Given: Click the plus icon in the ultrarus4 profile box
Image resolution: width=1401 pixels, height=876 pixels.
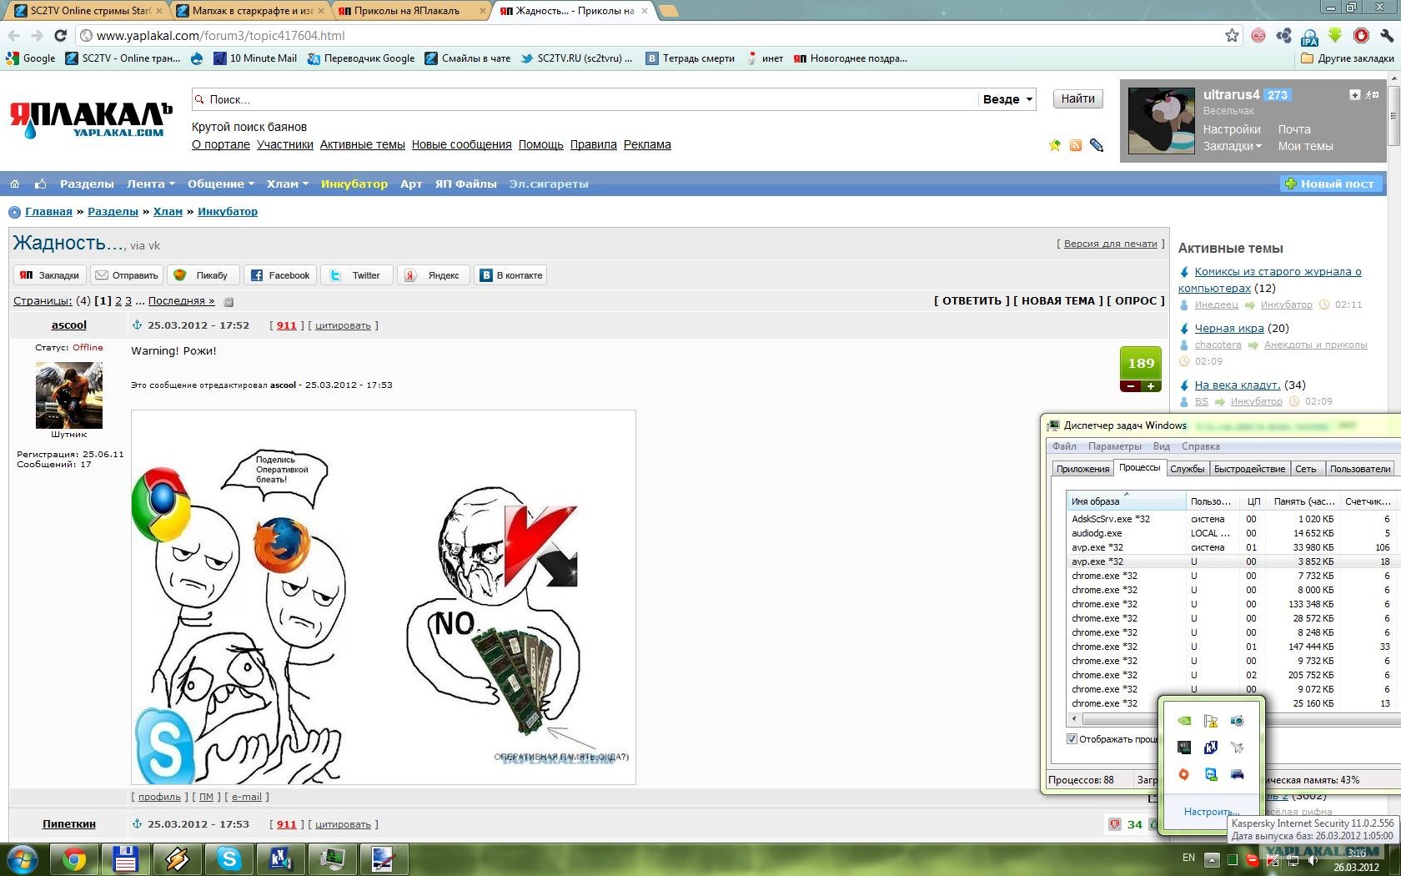Looking at the screenshot, I should [1355, 95].
